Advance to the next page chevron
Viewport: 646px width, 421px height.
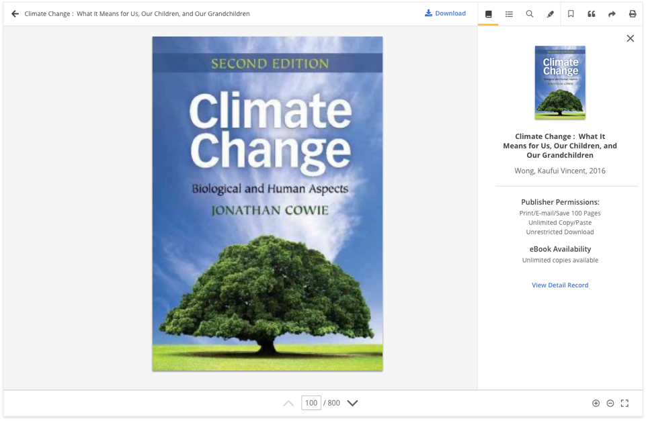(x=352, y=404)
